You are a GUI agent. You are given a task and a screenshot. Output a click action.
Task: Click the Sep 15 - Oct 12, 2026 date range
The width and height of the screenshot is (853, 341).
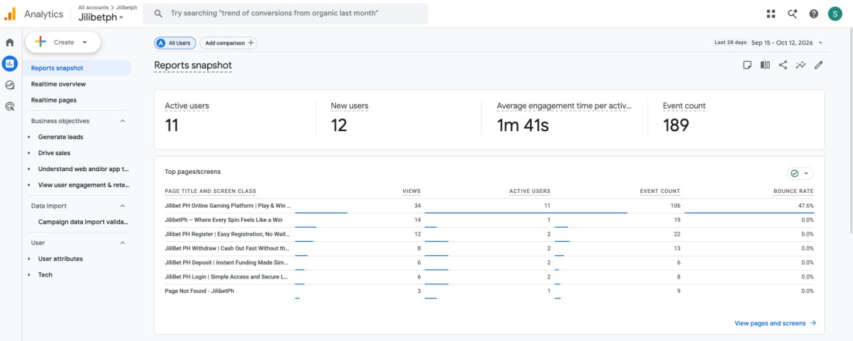782,43
